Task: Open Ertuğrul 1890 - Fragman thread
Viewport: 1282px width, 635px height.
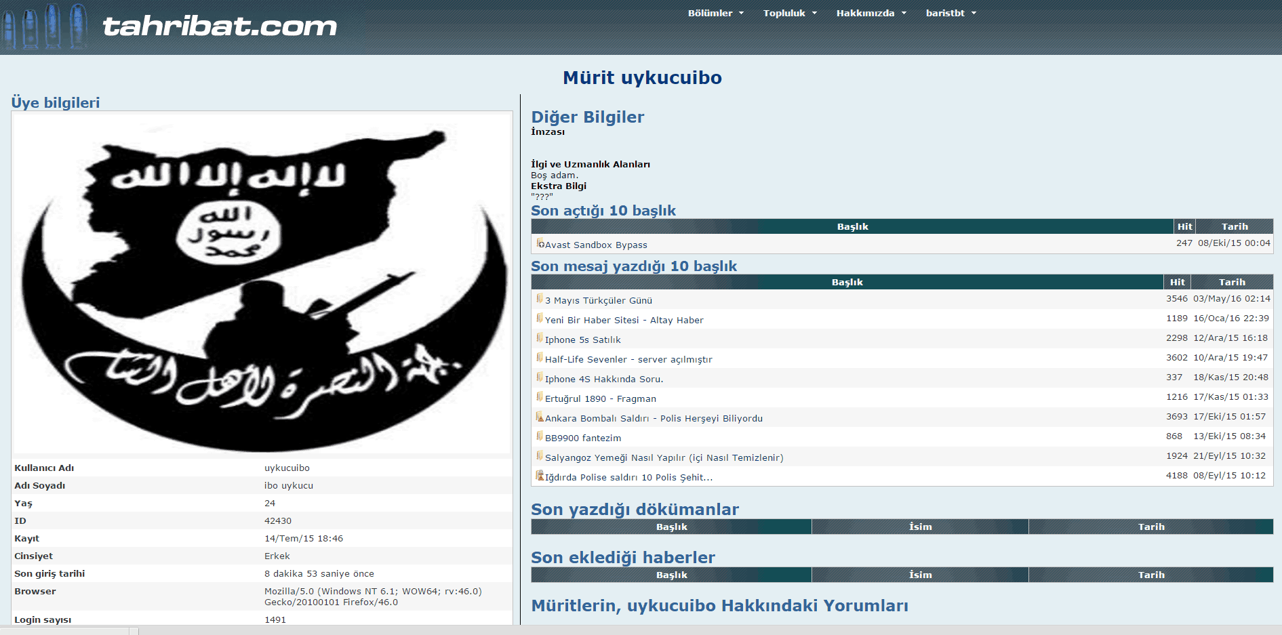Action: 601,399
